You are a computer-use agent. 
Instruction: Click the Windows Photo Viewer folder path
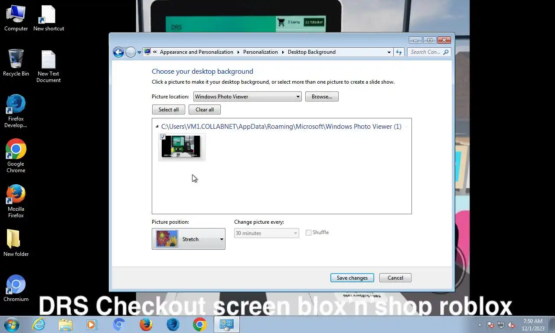[x=281, y=127]
